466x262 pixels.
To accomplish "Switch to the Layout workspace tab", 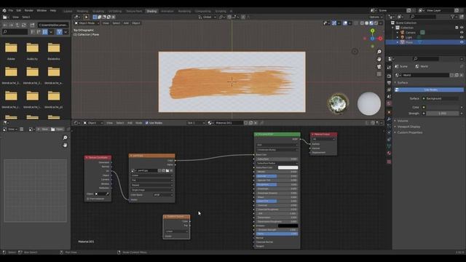I will point(68,11).
